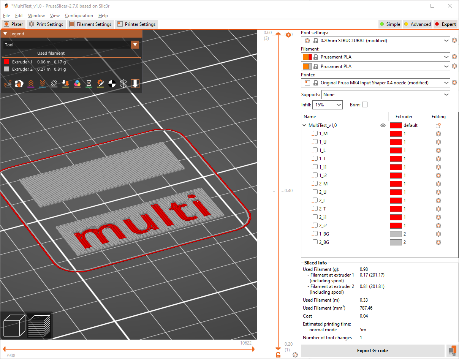Click the Export G-code button
Viewport: 459px width, 359px height.
[372, 350]
